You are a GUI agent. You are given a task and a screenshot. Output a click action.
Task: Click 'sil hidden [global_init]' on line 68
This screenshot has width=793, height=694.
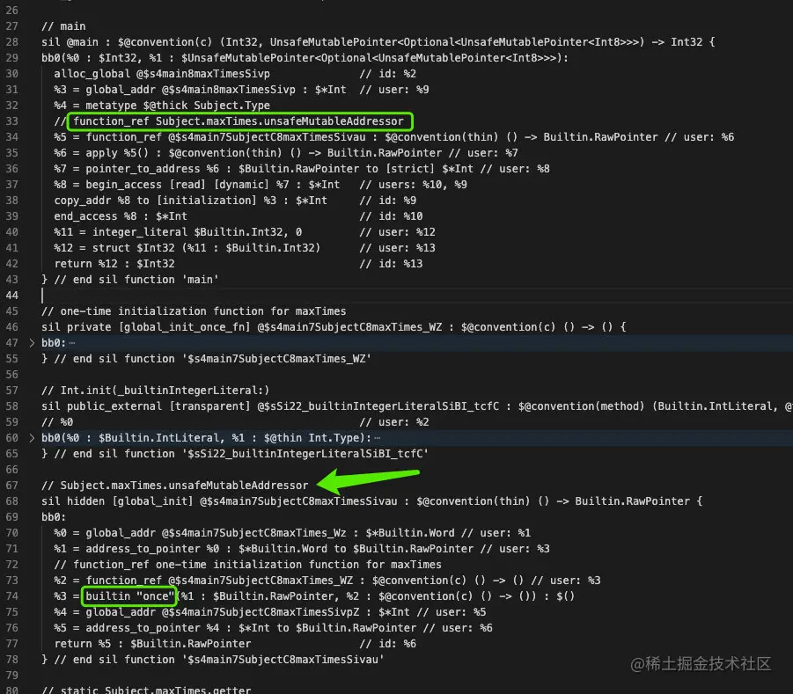[117, 501]
